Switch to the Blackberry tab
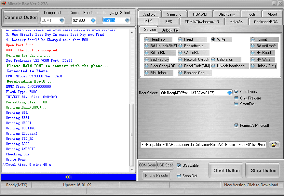The height and width of the screenshot is (196, 284). click(x=227, y=14)
